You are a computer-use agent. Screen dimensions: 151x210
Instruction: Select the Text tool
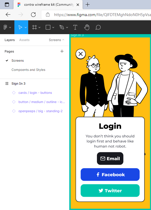75,27
